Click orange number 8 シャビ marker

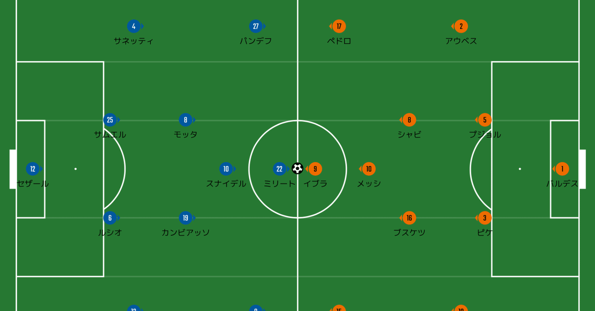[409, 120]
